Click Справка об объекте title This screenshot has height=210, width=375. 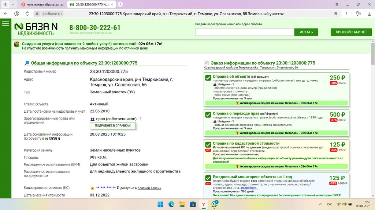click(231, 77)
